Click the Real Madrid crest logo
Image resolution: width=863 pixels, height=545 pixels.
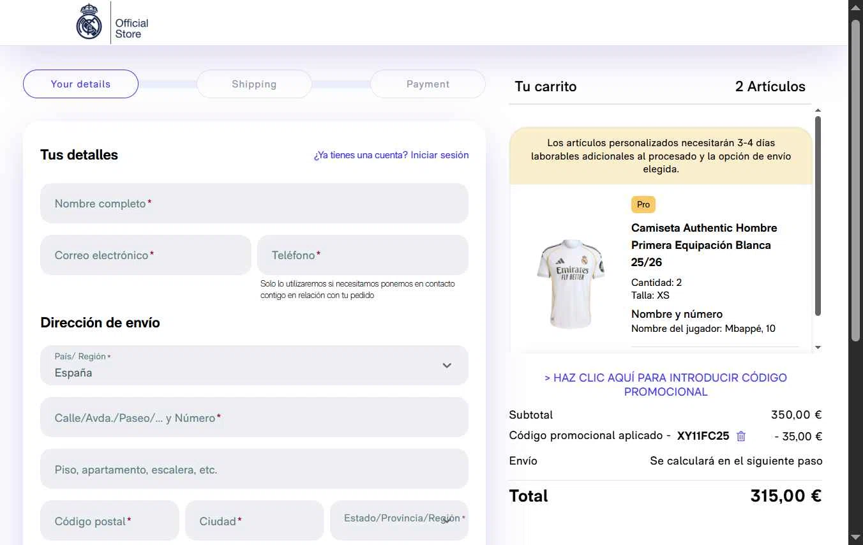[89, 22]
